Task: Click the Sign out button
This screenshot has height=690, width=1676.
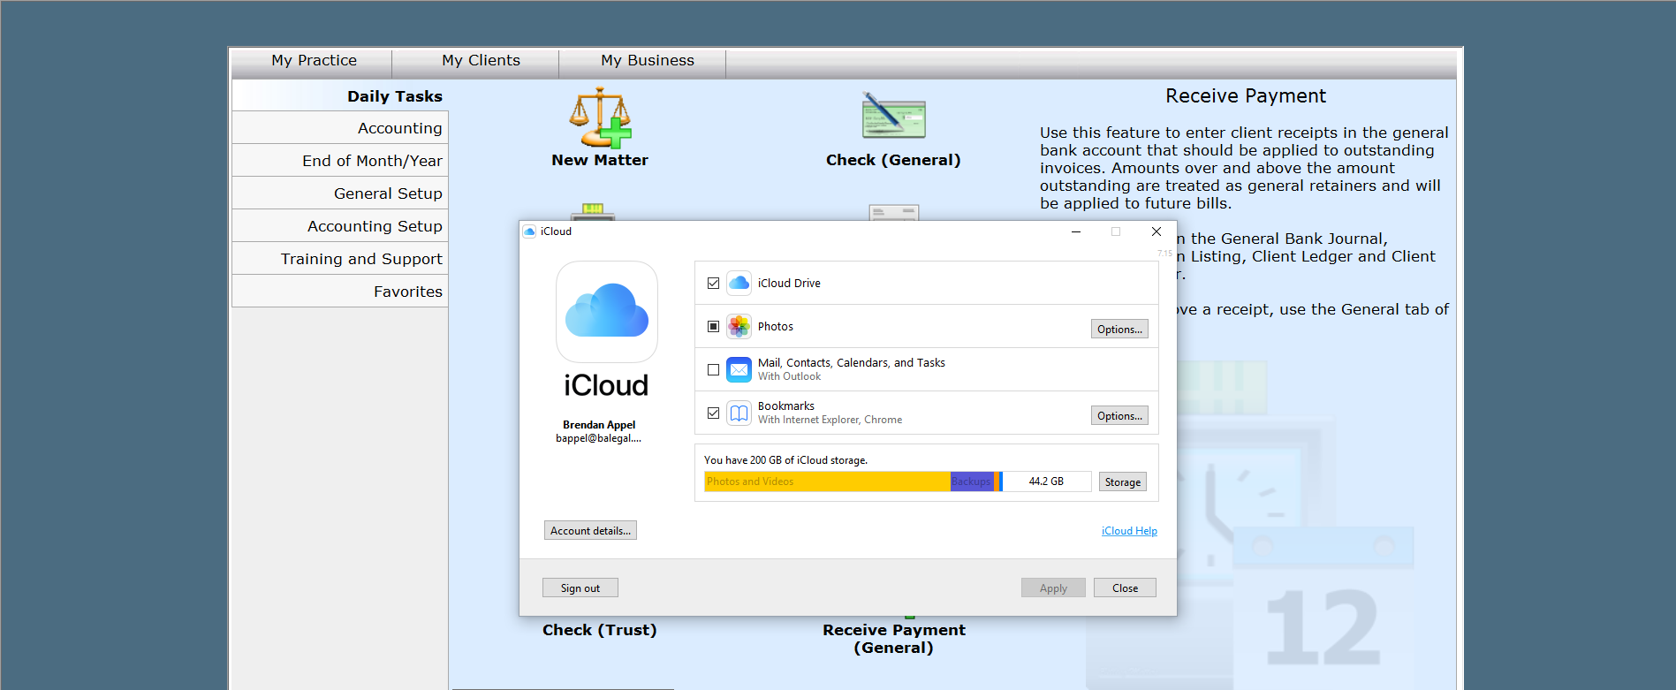Action: [x=580, y=588]
